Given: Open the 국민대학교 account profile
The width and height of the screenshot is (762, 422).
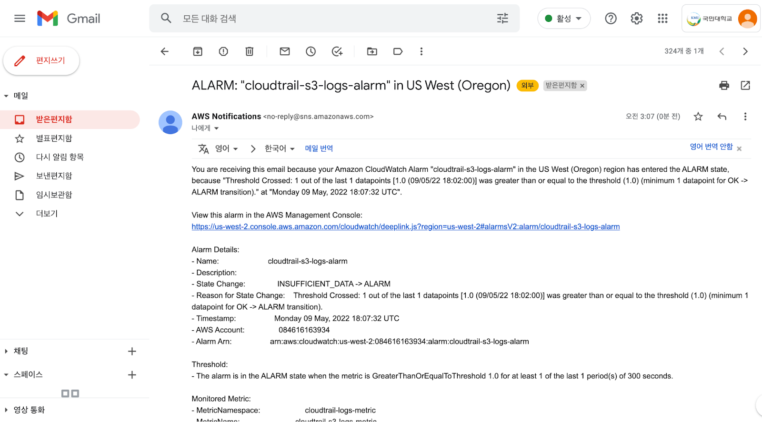Looking at the screenshot, I should coord(721,19).
